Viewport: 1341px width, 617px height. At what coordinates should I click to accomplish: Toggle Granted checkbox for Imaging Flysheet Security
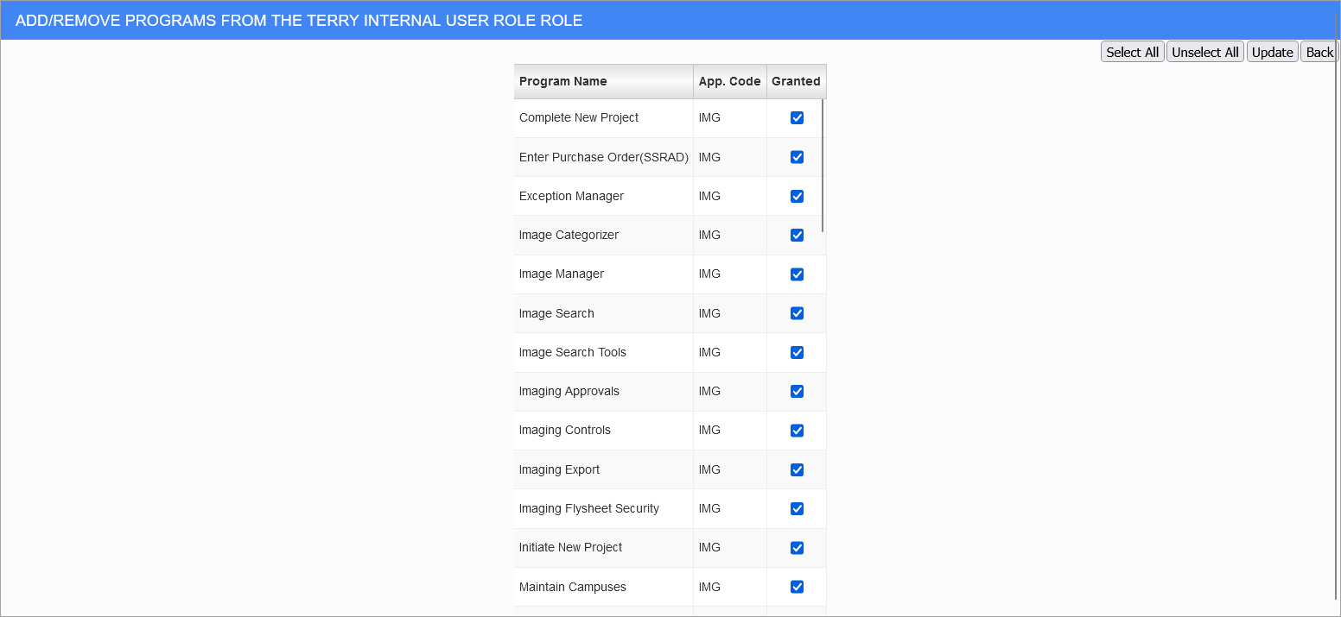coord(797,508)
